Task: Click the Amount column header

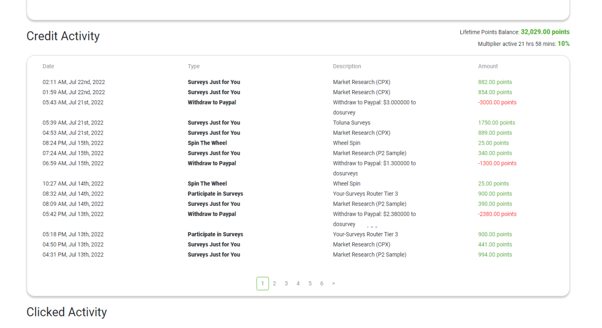Action: point(488,66)
